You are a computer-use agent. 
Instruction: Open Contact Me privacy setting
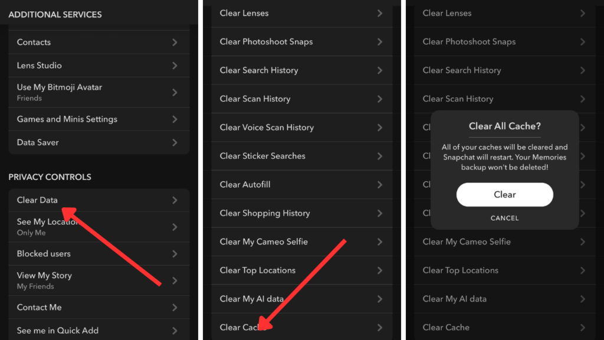[x=99, y=307]
